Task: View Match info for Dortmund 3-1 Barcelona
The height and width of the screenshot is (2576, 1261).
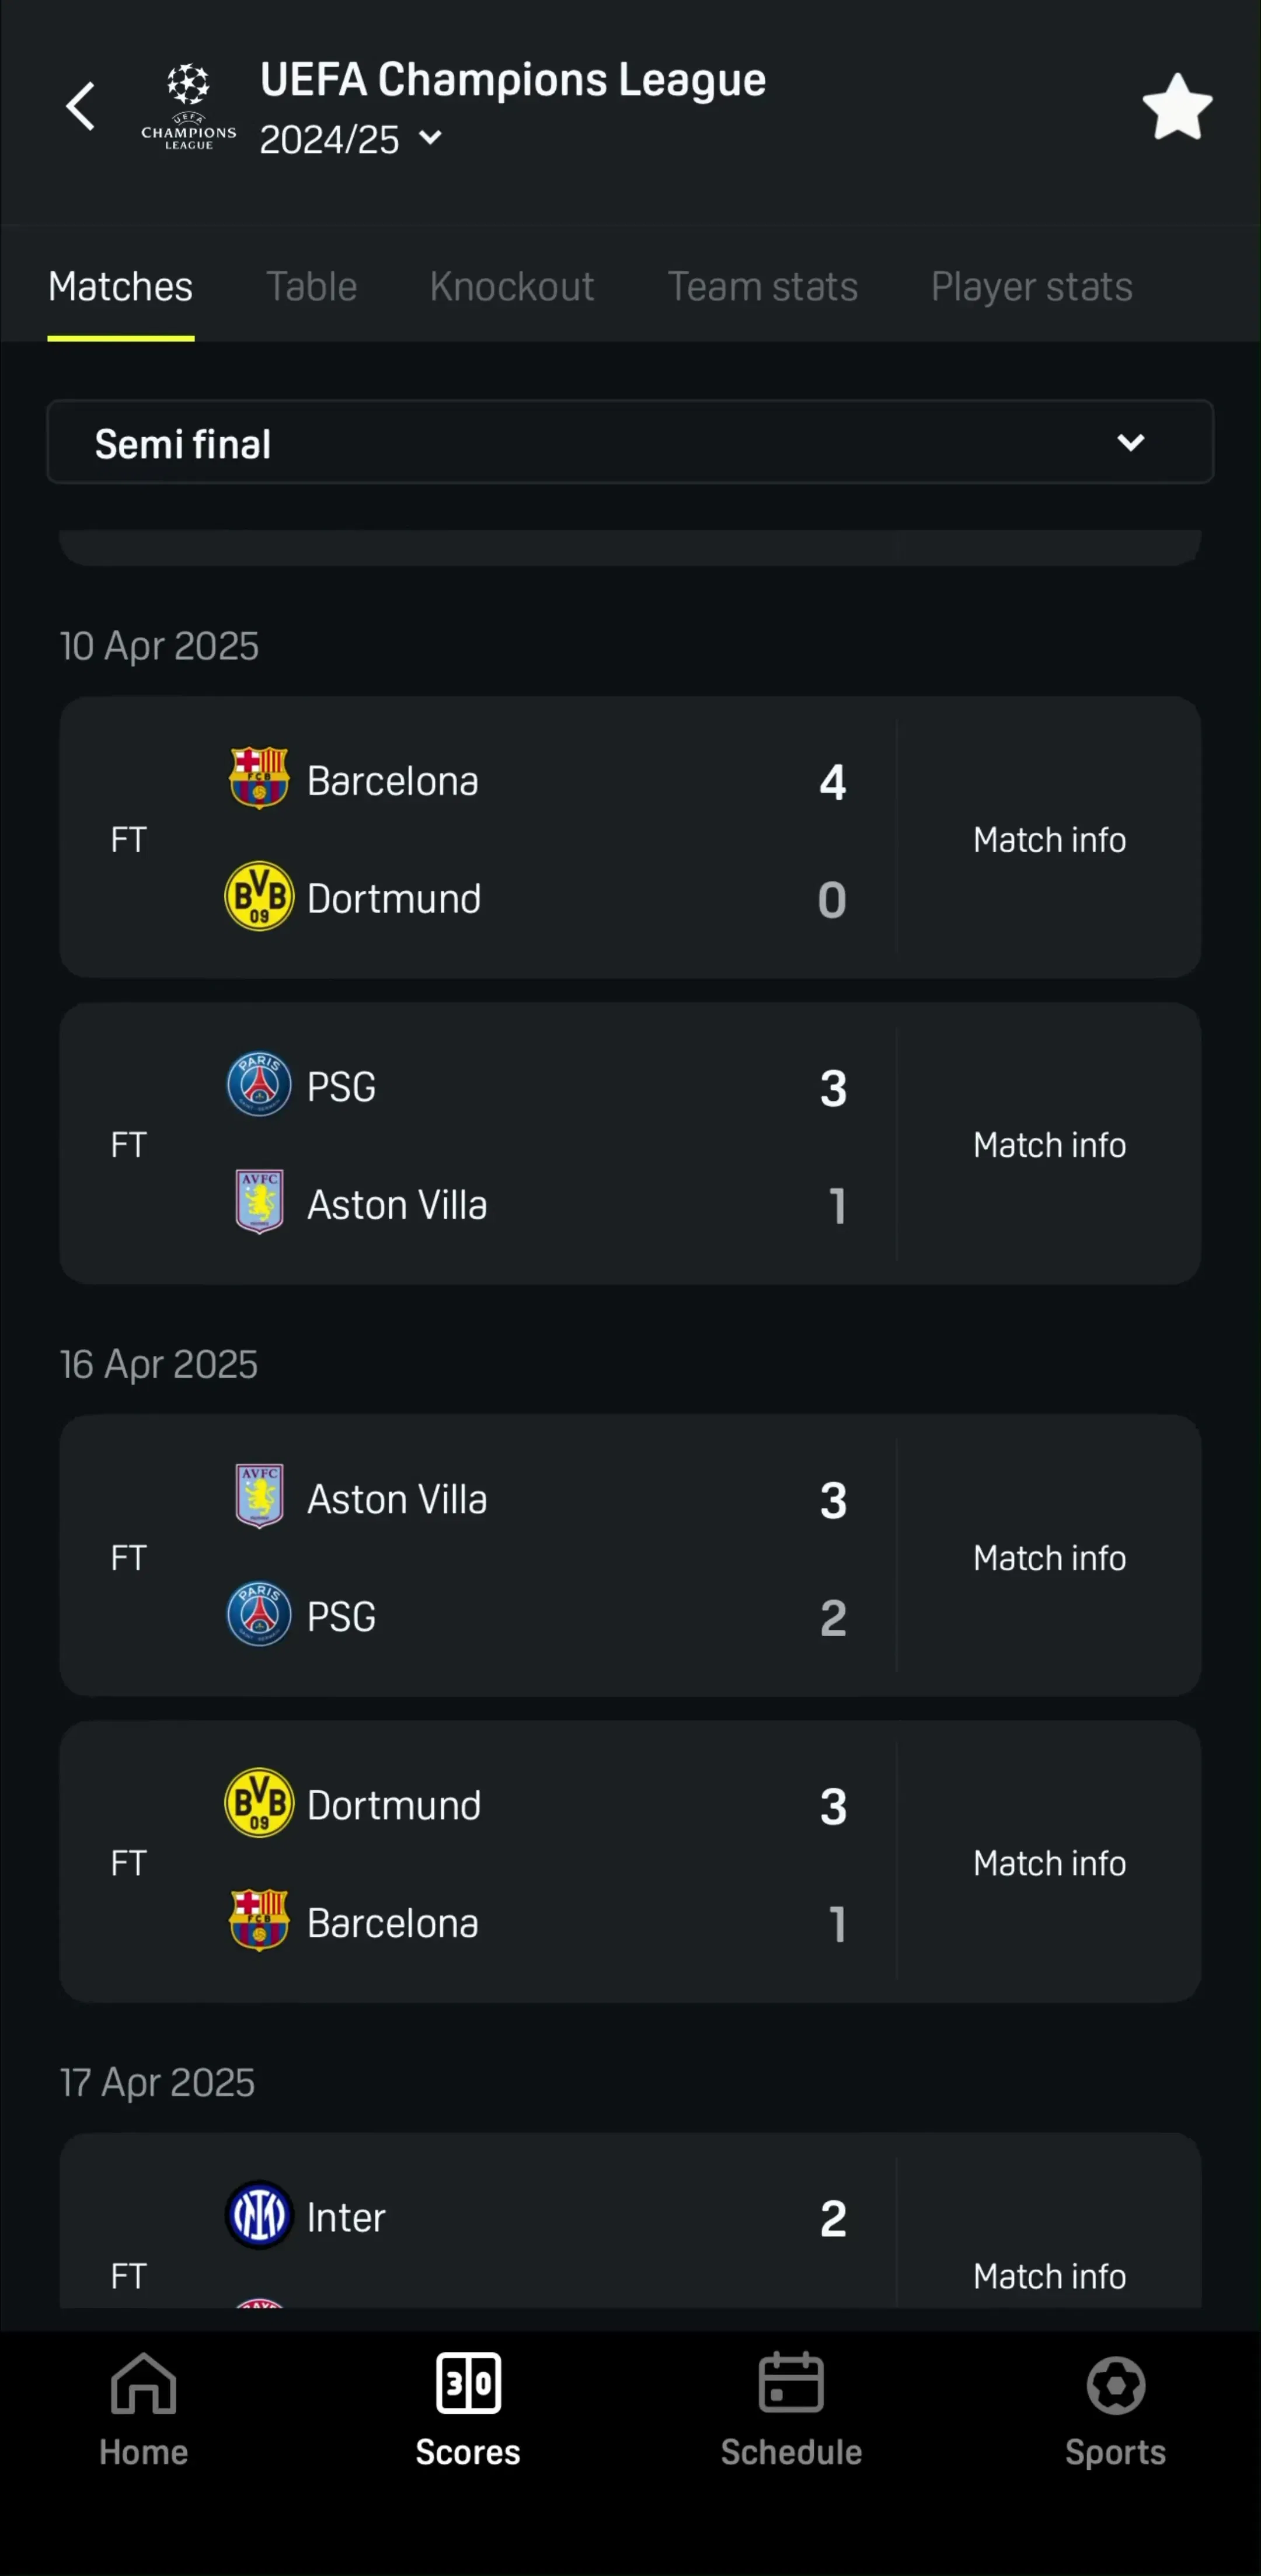Action: (1049, 1862)
